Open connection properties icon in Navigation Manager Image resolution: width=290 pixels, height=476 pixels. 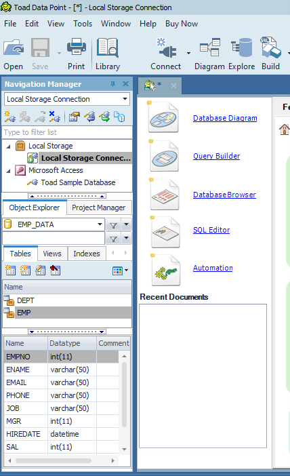coord(75,117)
